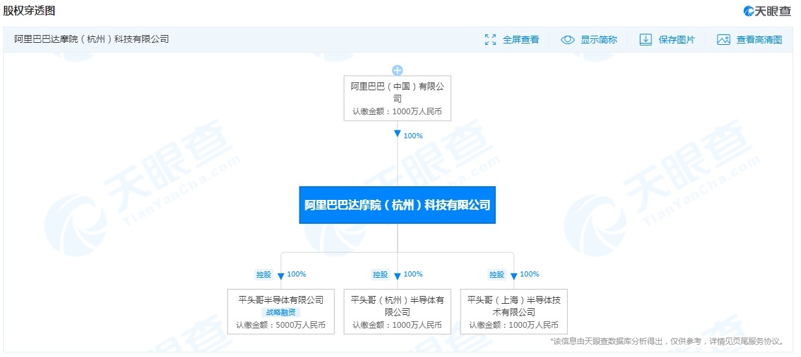Toggle 显示简称 label

598,40
